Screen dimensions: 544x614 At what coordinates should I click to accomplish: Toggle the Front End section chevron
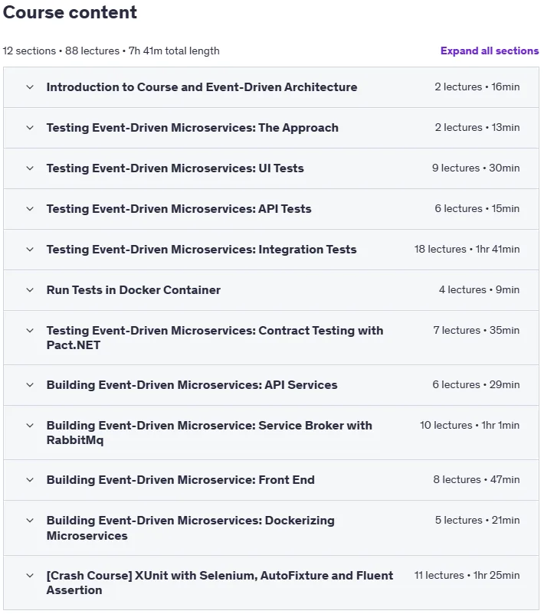30,480
